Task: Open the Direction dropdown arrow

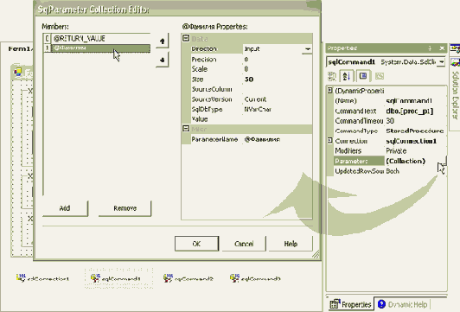Action: tap(307, 49)
